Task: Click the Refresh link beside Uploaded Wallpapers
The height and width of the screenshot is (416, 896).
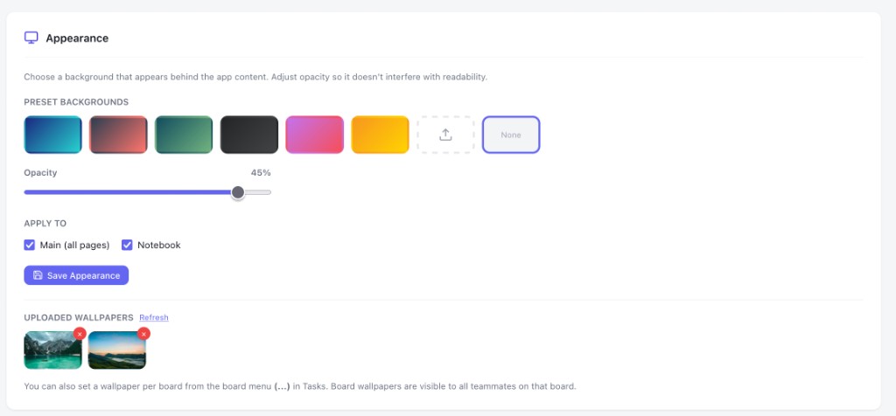Action: coord(154,317)
